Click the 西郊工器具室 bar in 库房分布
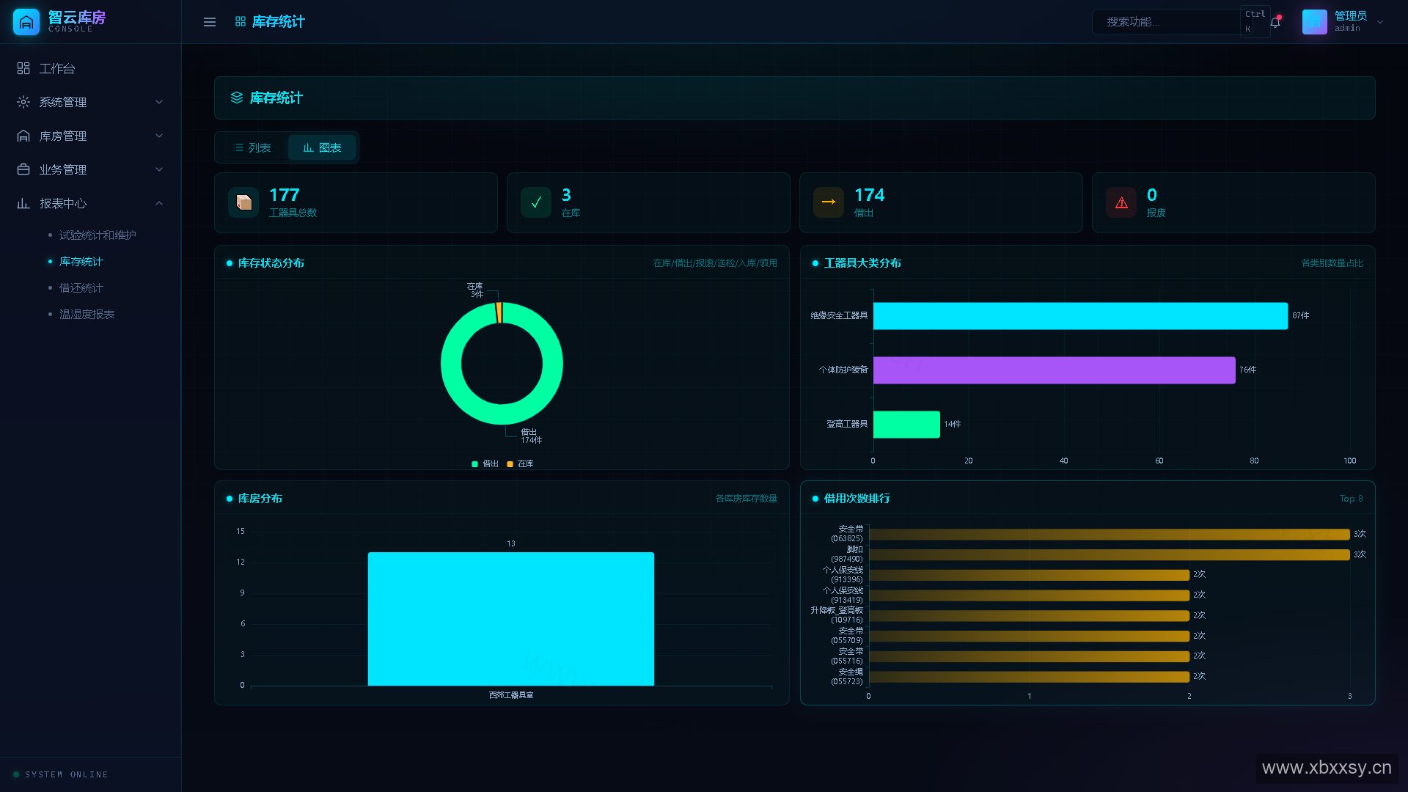The width and height of the screenshot is (1408, 792). (x=510, y=619)
